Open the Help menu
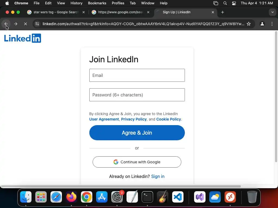This screenshot has width=278, height=208. [163, 3]
